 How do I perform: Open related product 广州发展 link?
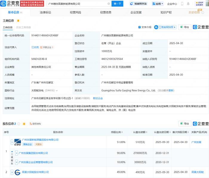point(196,142)
